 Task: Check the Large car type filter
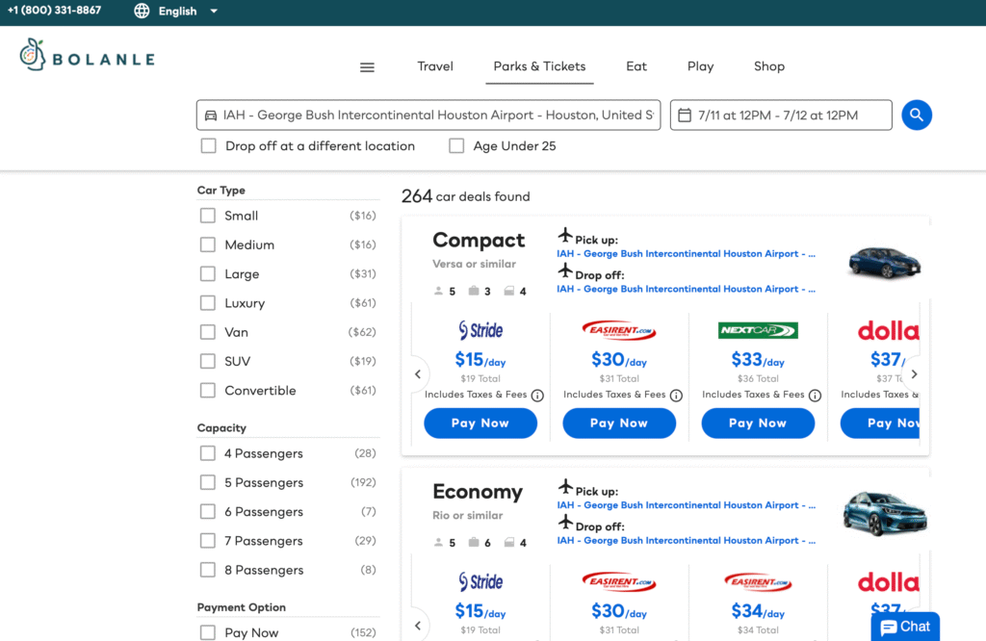(208, 274)
